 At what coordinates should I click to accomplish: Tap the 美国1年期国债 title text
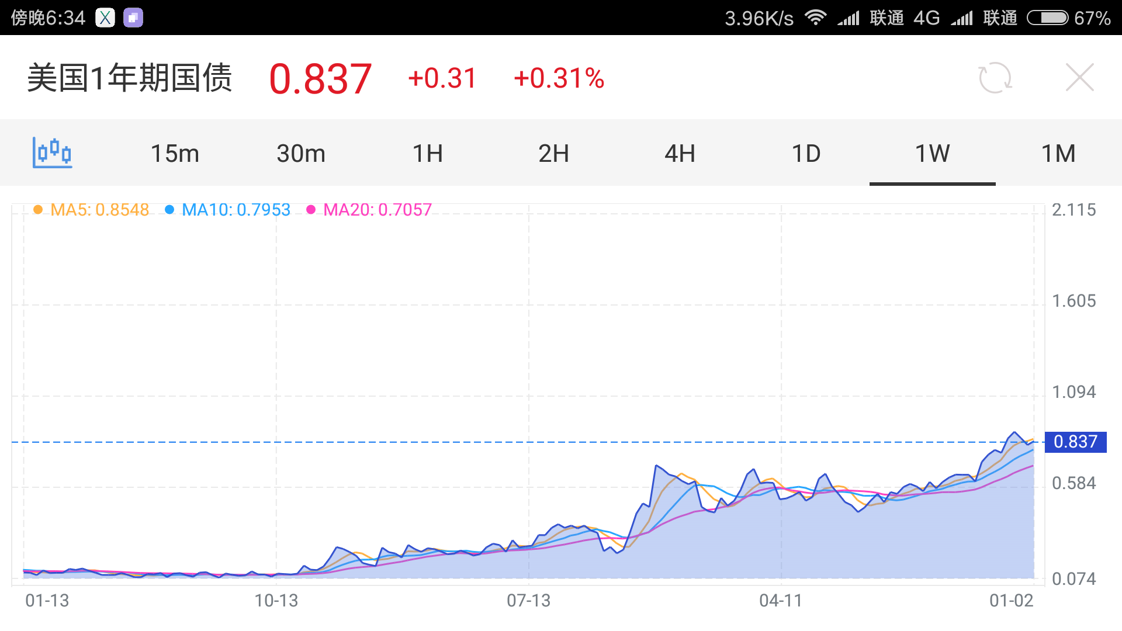(130, 78)
